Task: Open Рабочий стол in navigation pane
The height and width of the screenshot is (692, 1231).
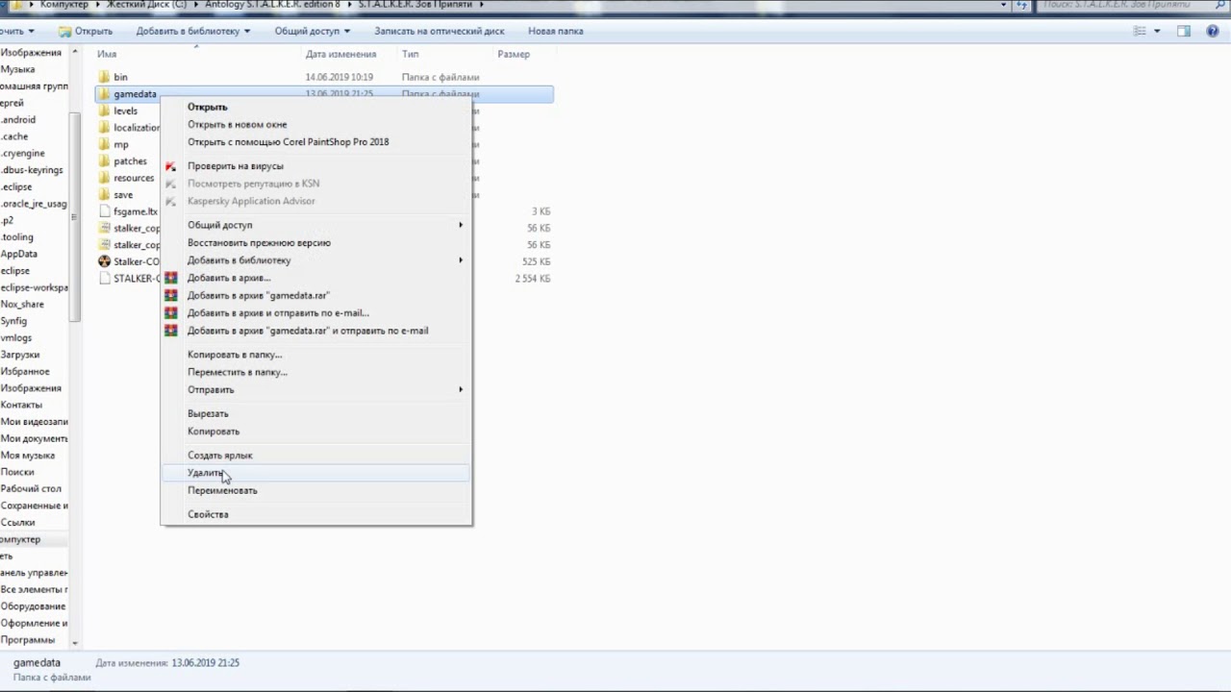Action: [x=31, y=488]
